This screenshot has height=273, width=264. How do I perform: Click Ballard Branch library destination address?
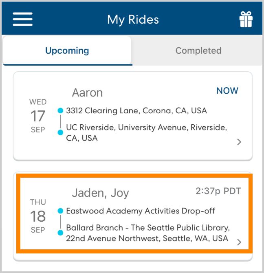click(x=148, y=233)
